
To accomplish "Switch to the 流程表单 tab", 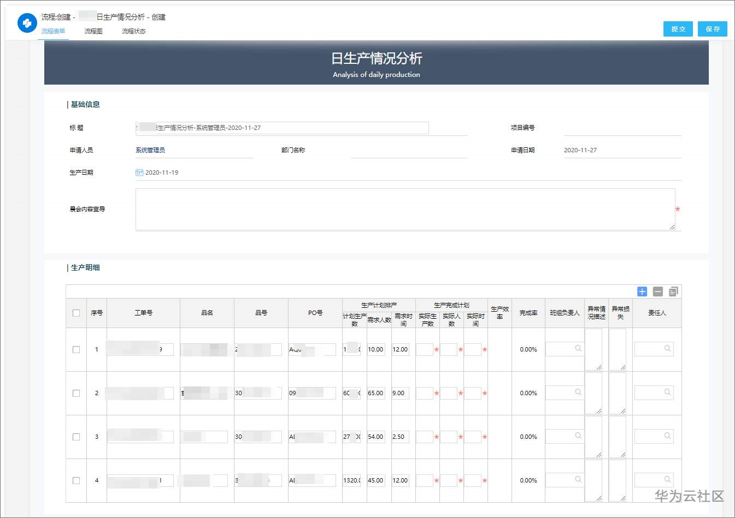I will tap(53, 31).
